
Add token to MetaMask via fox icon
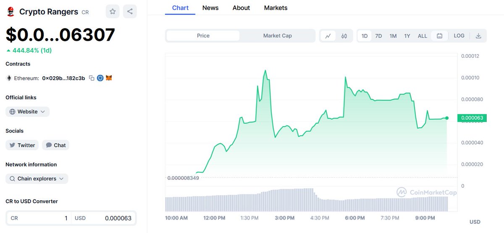coord(109,78)
